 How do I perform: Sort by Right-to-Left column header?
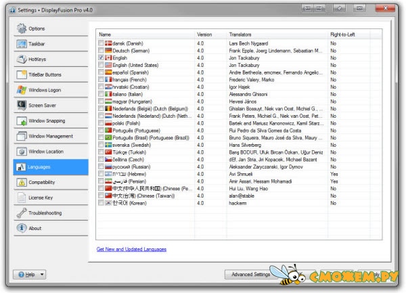(x=348, y=35)
